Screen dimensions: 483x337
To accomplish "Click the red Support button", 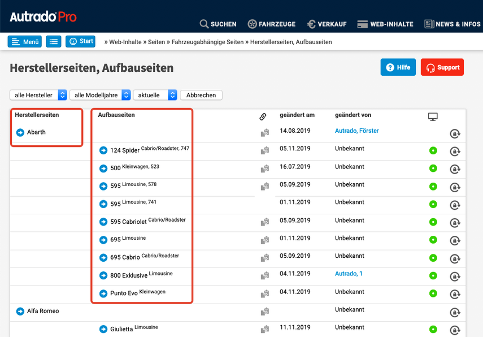I will (442, 67).
